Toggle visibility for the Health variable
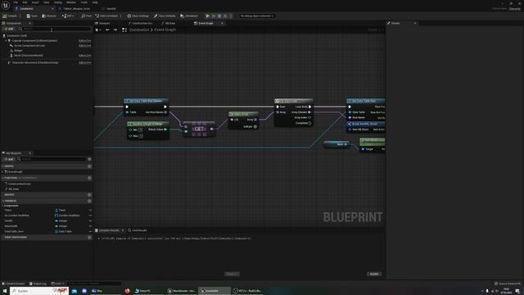 click(x=90, y=220)
